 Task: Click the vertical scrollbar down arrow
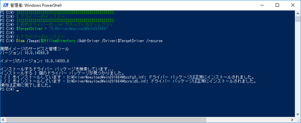click(x=298, y=114)
